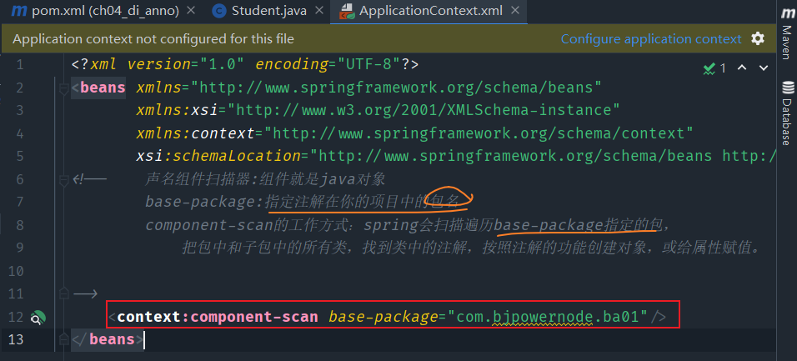Click the xmlns:context attribute name
The width and height of the screenshot is (797, 361).
pyautogui.click(x=195, y=133)
